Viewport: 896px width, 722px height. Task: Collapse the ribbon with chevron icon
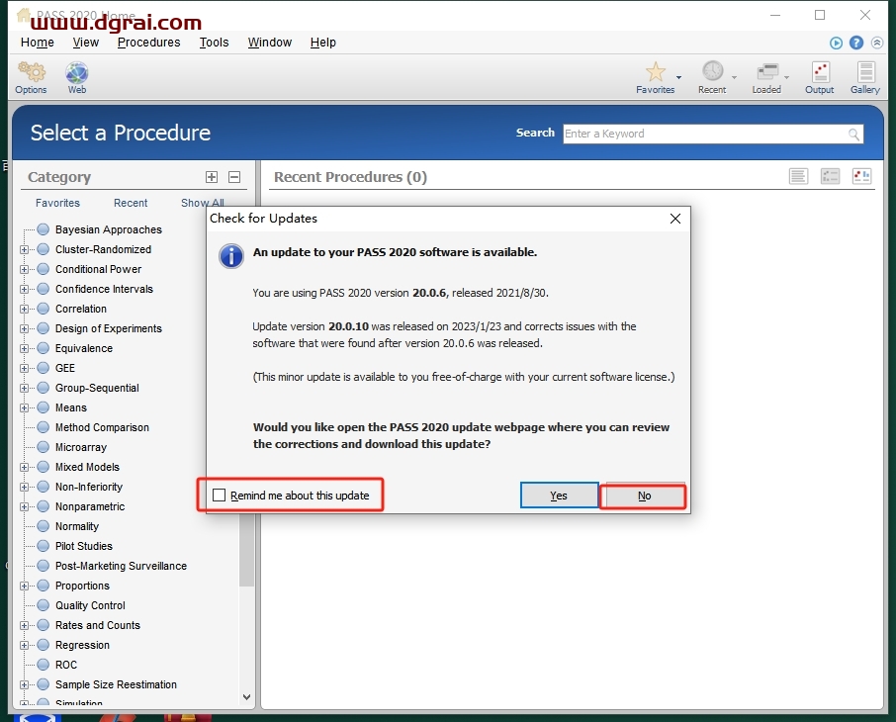pyautogui.click(x=876, y=43)
